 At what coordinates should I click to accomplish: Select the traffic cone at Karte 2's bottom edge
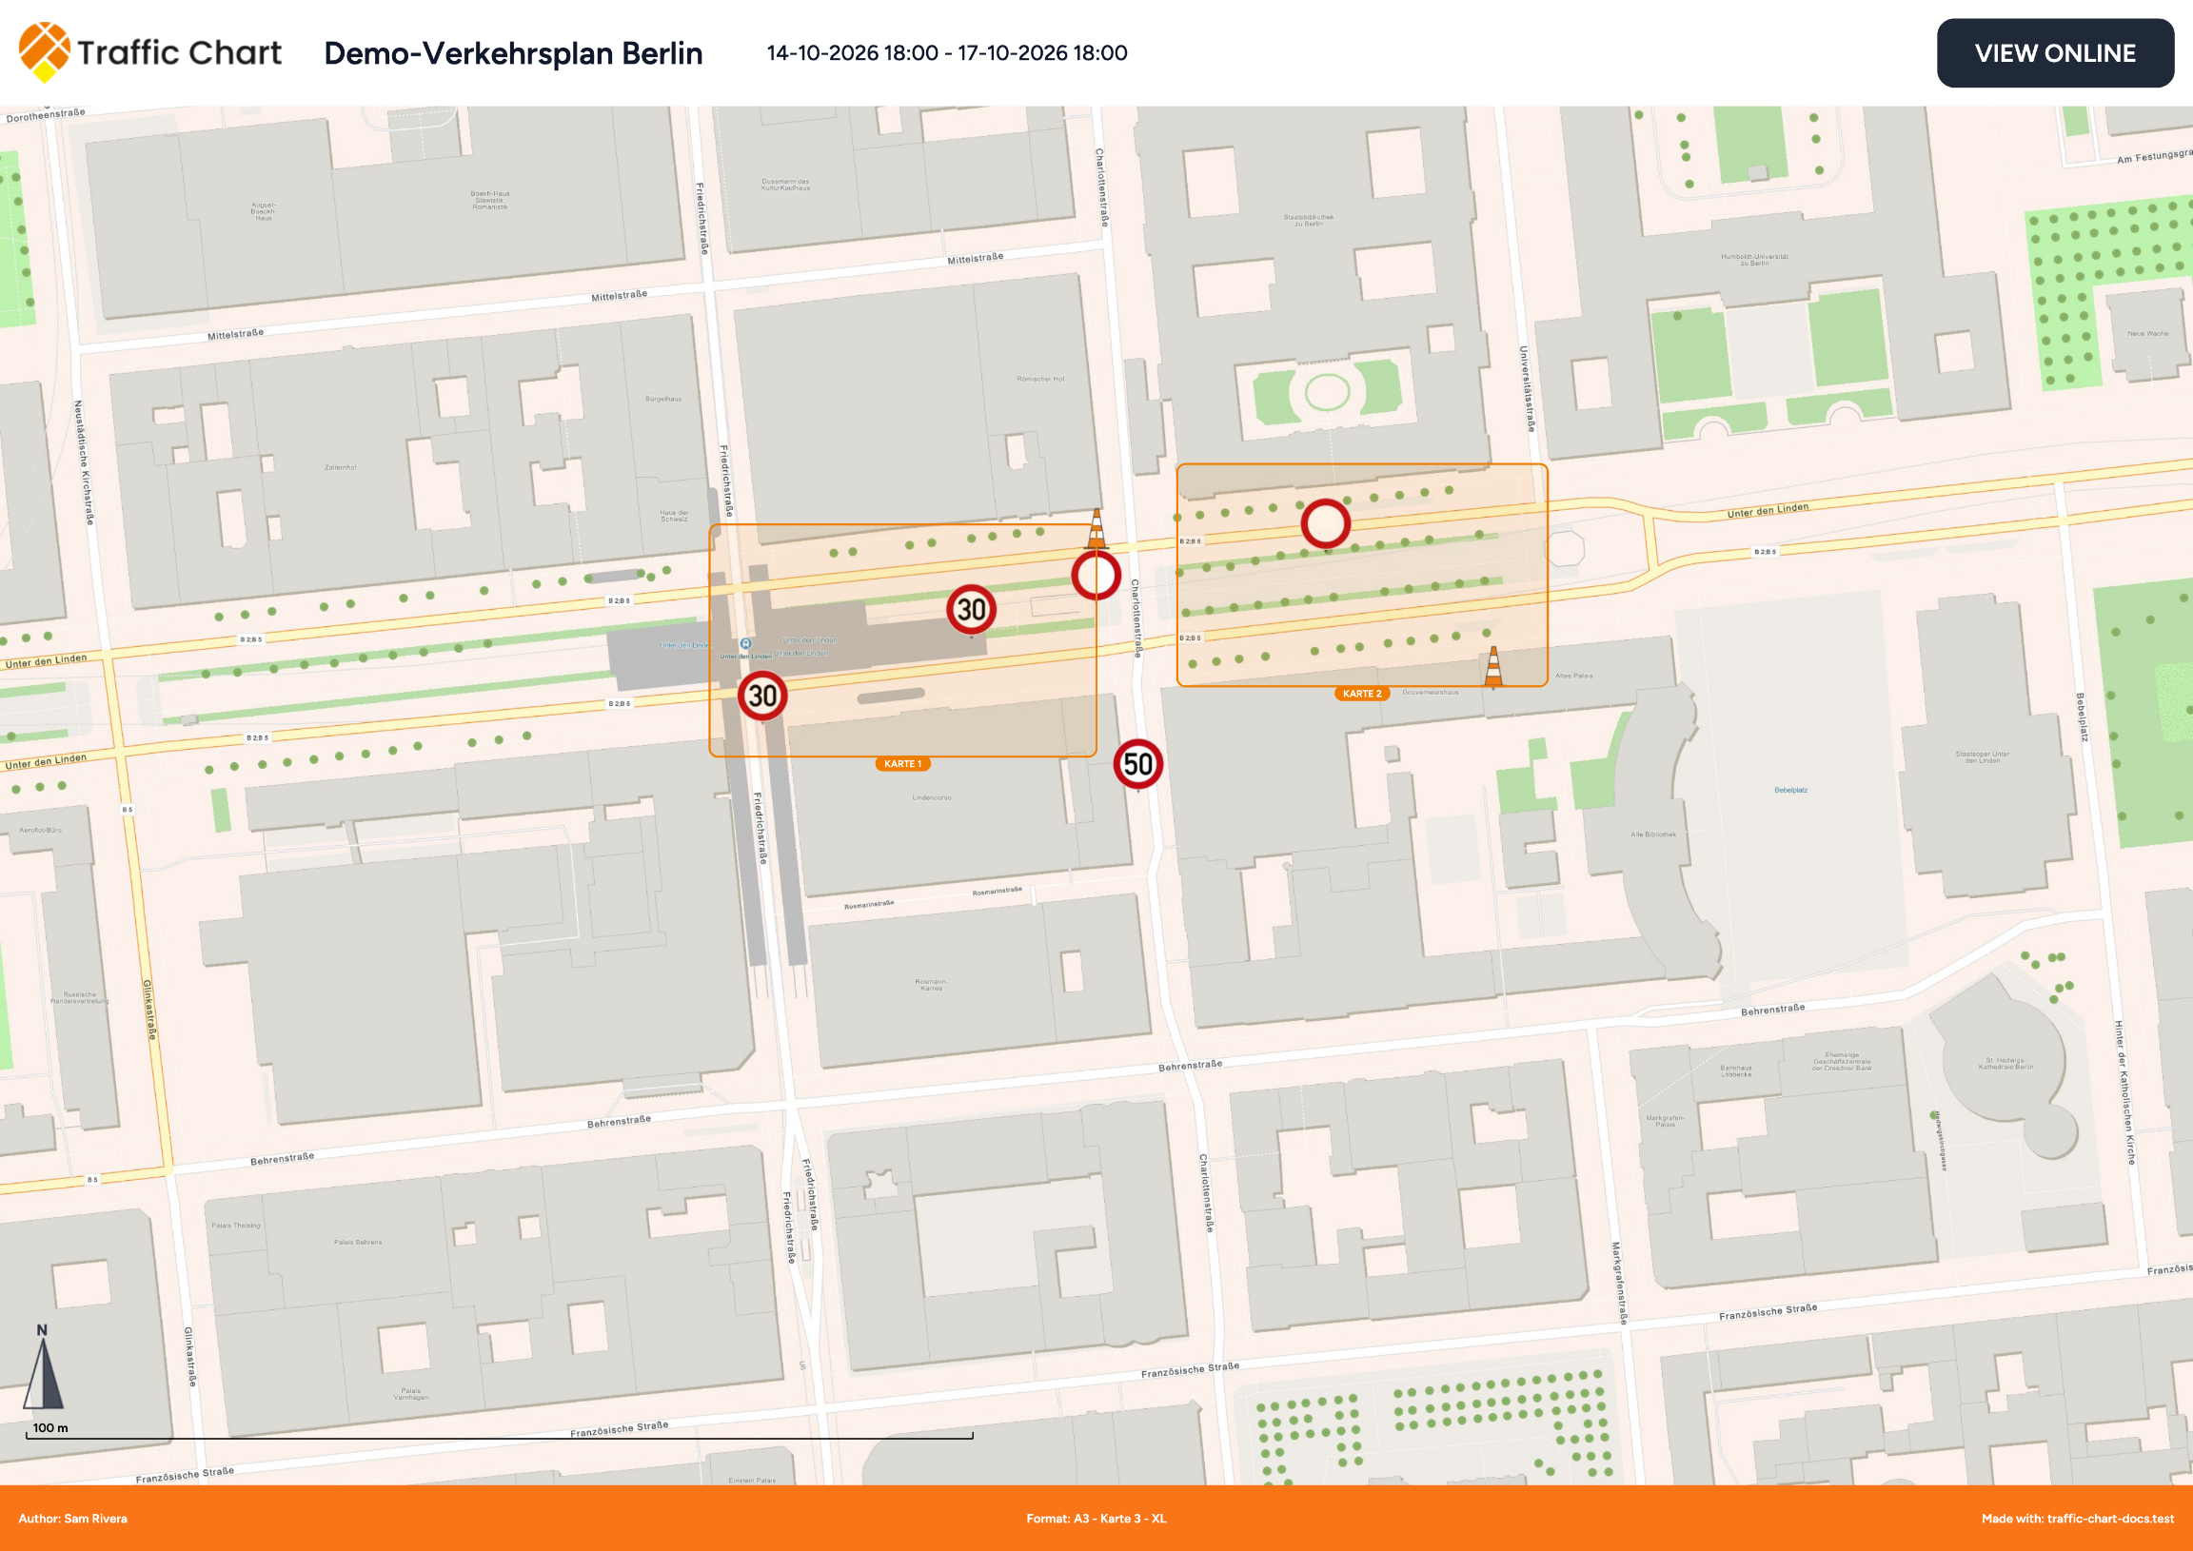(1493, 667)
